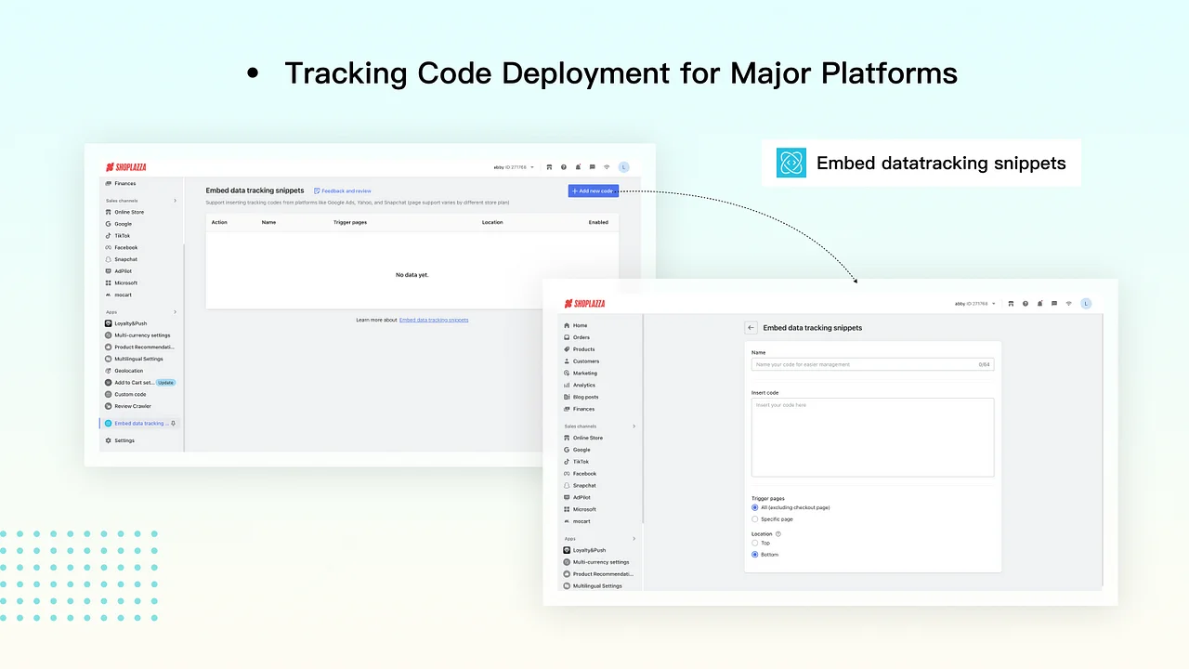This screenshot has width=1189, height=669.
Task: Open the Geolocation app in the sidebar
Action: tap(128, 371)
